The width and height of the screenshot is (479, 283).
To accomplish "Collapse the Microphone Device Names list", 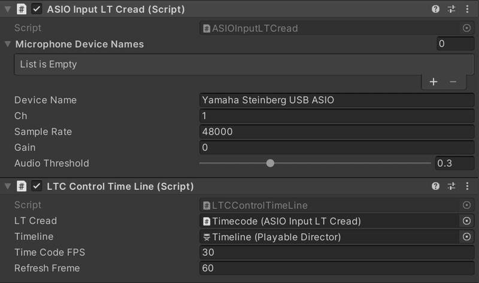I will 7,44.
